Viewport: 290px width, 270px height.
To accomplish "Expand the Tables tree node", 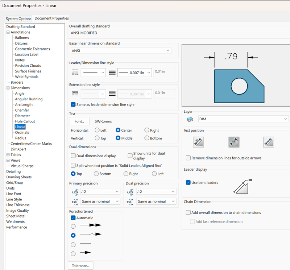I will [8, 155].
